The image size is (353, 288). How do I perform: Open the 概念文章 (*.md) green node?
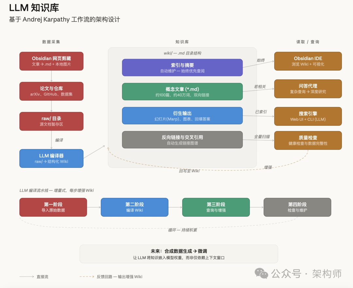[x=182, y=92]
